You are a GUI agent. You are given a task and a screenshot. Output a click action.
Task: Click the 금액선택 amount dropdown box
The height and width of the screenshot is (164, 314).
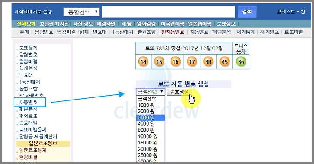click(150, 92)
